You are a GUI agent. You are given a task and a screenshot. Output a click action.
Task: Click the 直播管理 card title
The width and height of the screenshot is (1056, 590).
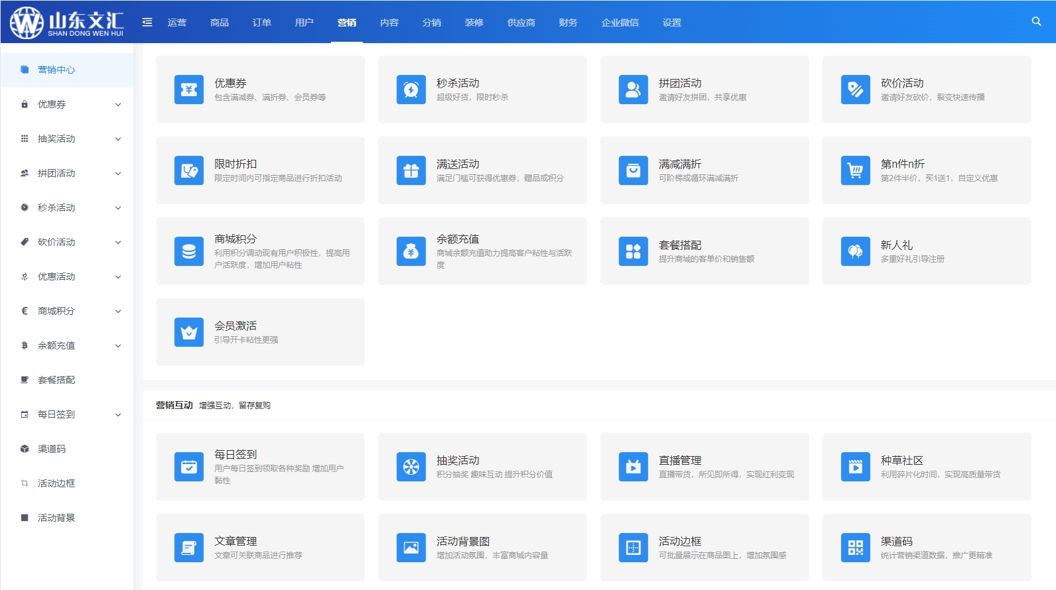pos(680,460)
